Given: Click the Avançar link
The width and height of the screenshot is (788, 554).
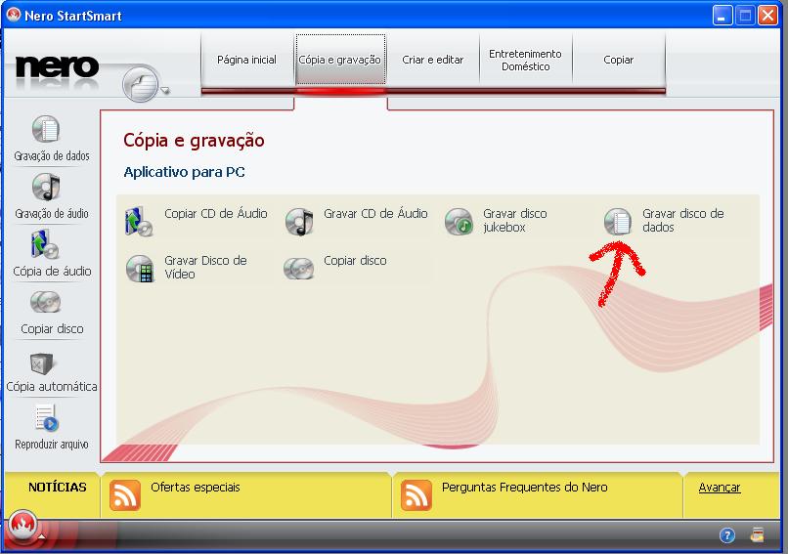Looking at the screenshot, I should click(720, 488).
